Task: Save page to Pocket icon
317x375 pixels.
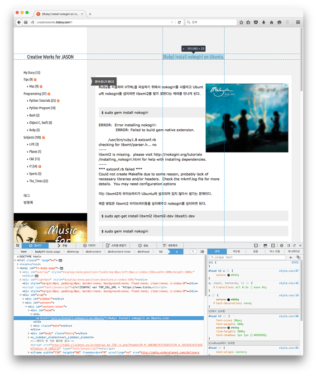Action: (256, 22)
